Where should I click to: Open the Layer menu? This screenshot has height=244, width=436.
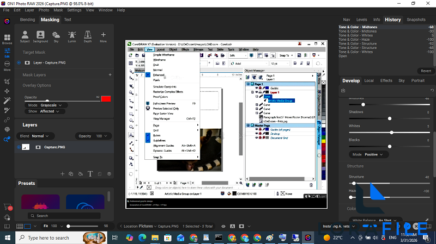coord(29,10)
